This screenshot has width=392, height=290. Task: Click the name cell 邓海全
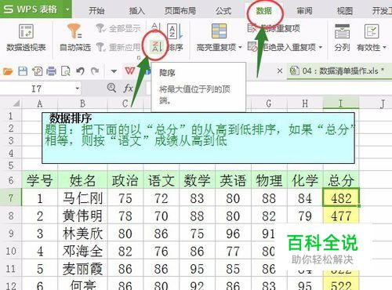[82, 251]
